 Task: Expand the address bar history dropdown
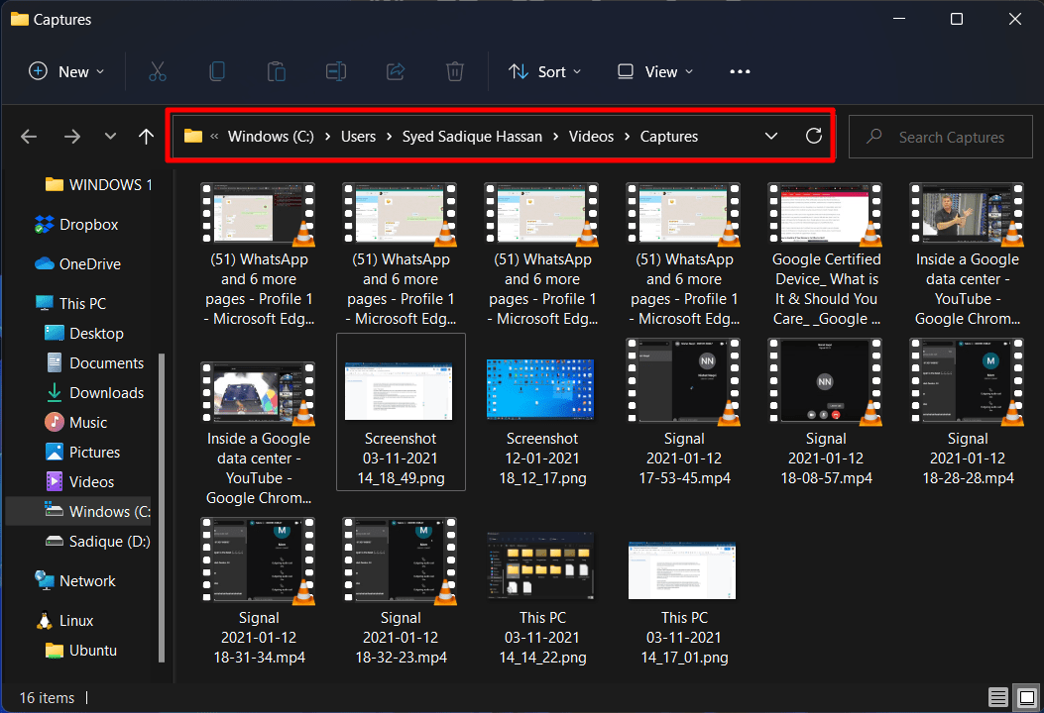770,137
